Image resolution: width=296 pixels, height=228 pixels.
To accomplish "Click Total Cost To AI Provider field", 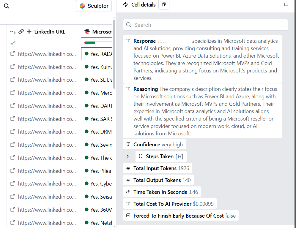I will point(170,204).
